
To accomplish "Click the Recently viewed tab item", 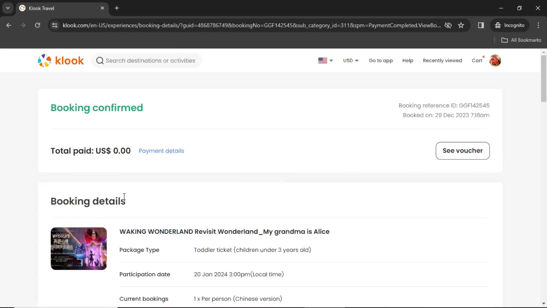I will click(x=442, y=60).
